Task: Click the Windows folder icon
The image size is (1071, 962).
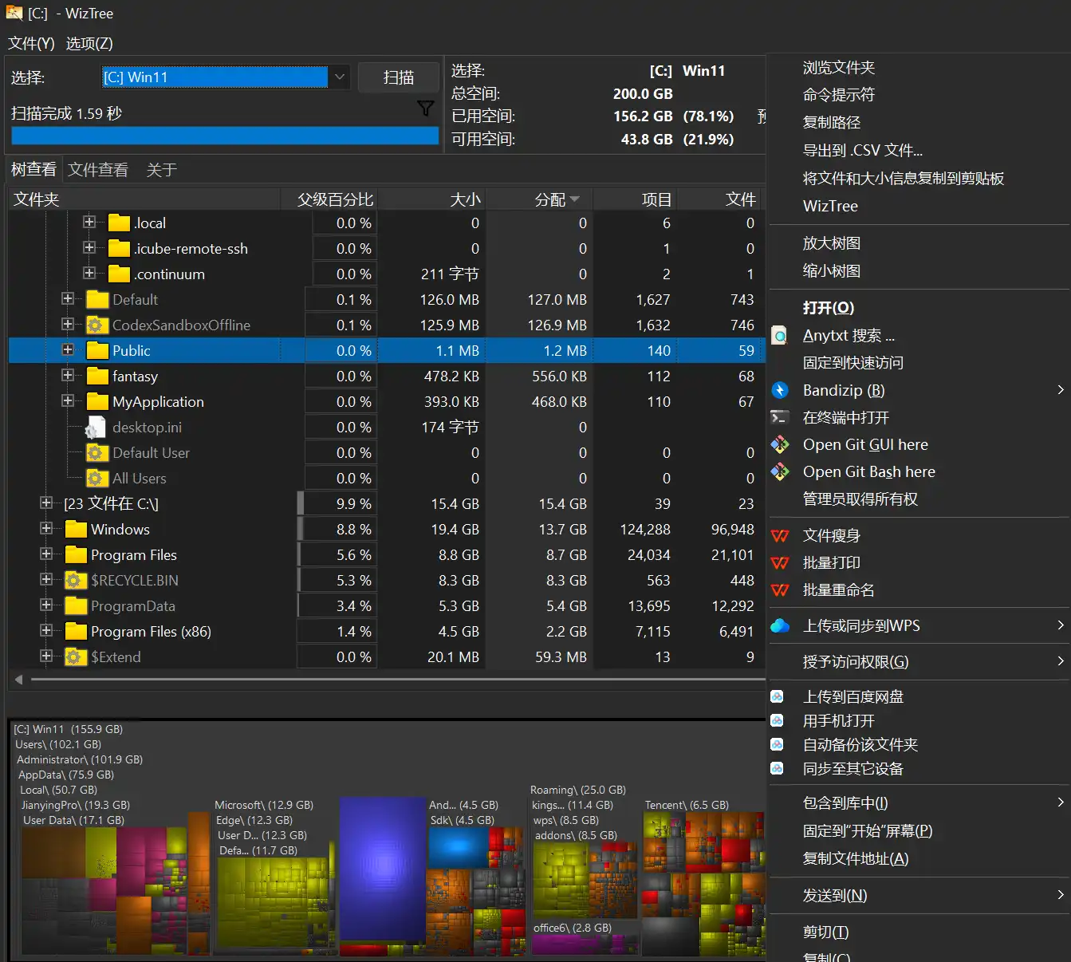Action: tap(76, 529)
